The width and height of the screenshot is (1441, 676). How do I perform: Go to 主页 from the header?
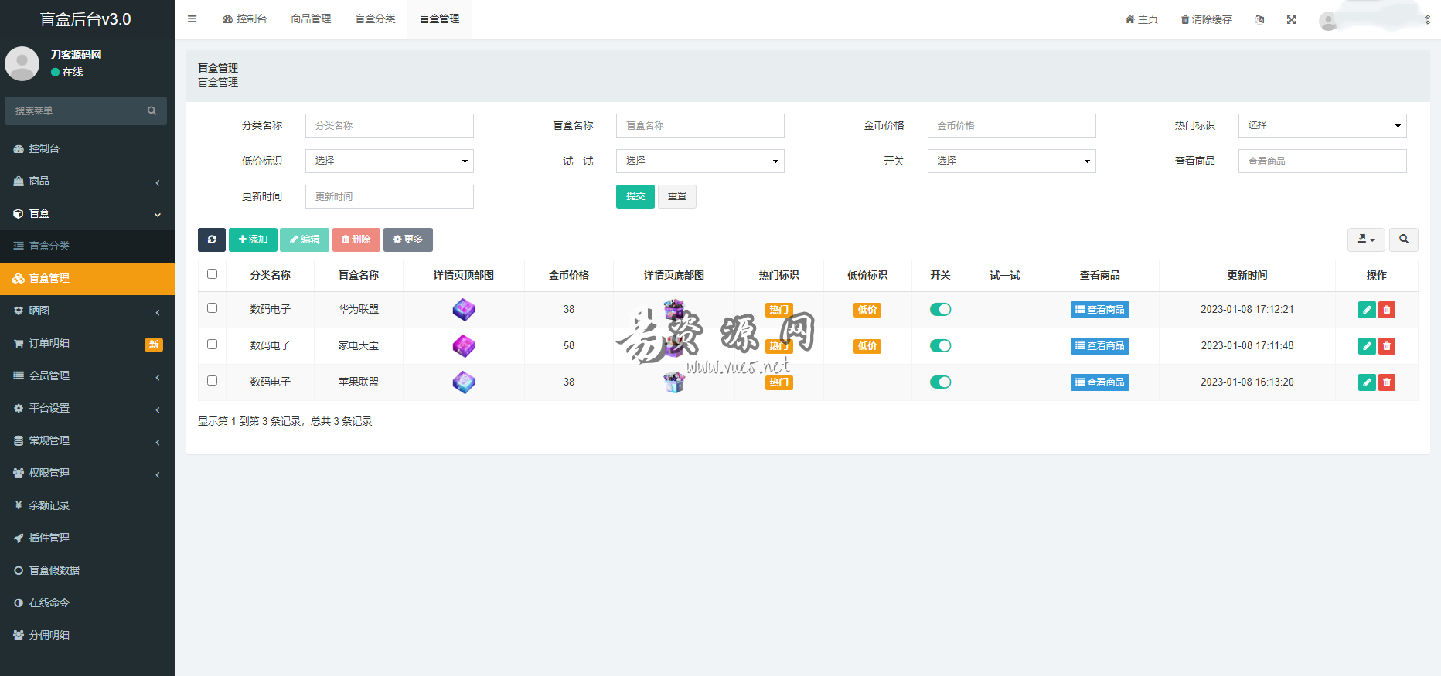(1142, 19)
